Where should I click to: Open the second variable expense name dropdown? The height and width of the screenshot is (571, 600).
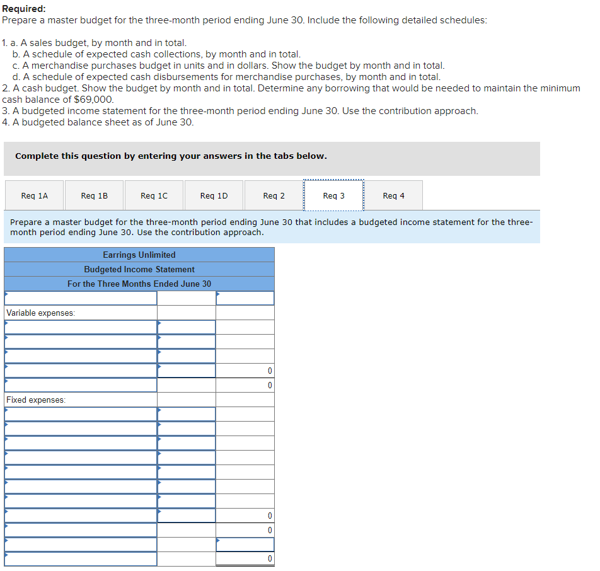81,342
